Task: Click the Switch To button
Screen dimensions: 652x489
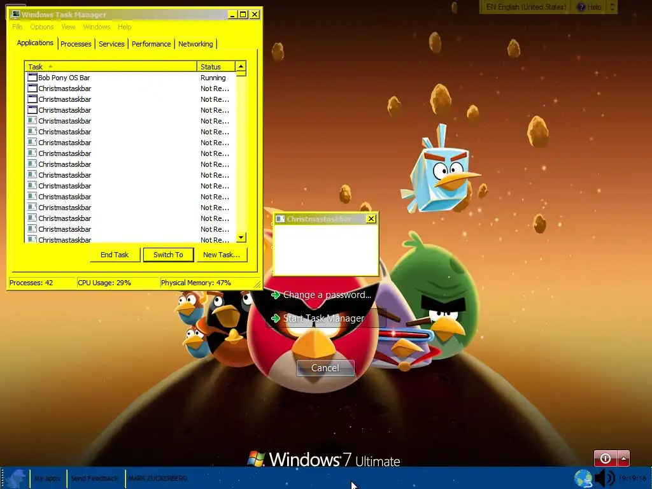Action: (168, 255)
